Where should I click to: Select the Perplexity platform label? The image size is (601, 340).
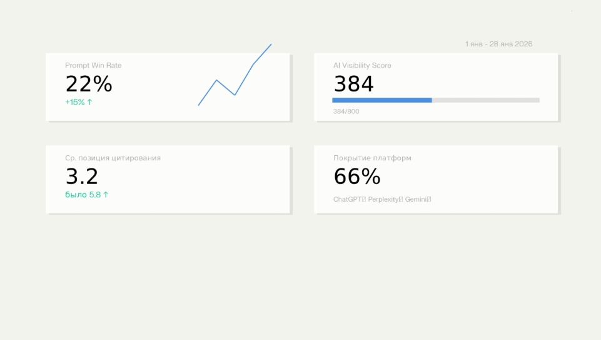tap(383, 200)
